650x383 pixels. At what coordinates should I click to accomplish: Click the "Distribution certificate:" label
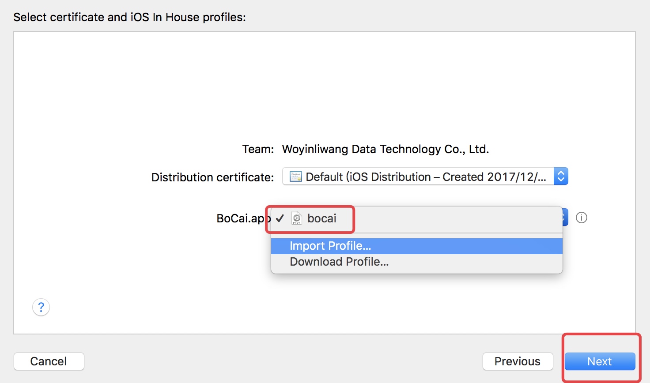212,177
